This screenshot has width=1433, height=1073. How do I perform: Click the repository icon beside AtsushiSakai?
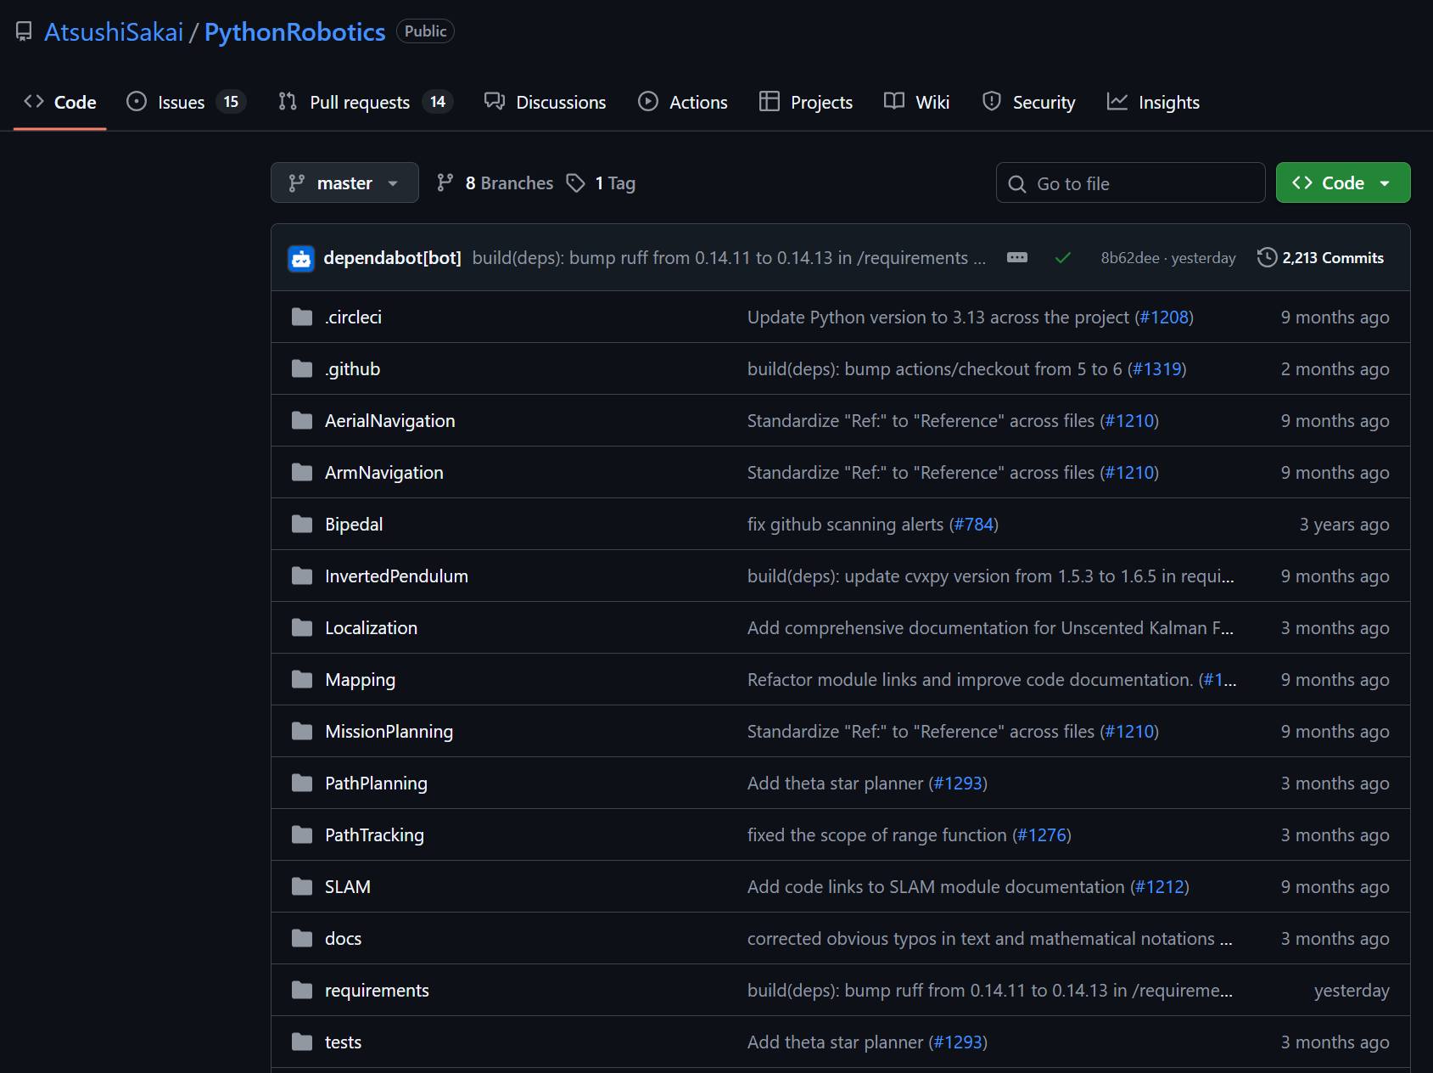[24, 31]
